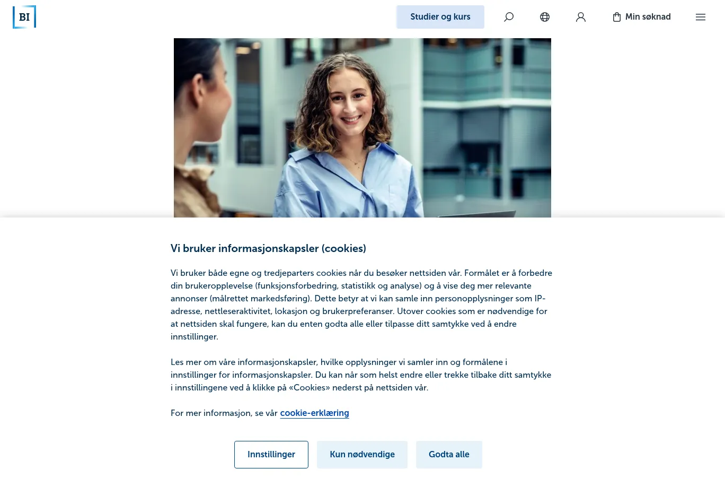Open the globe language selector
The height and width of the screenshot is (504, 725).
[545, 17]
